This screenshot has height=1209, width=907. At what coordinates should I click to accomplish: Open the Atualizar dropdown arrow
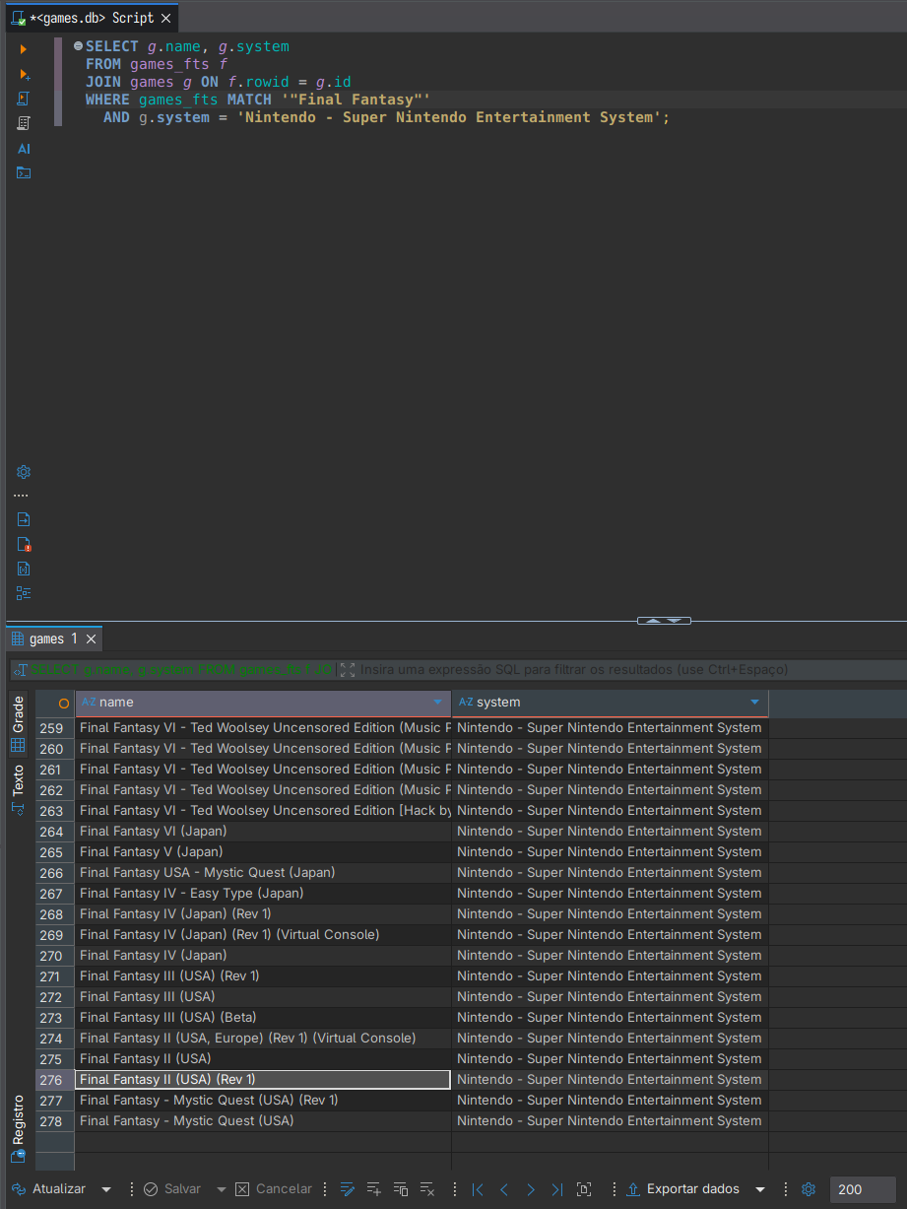tap(106, 1189)
